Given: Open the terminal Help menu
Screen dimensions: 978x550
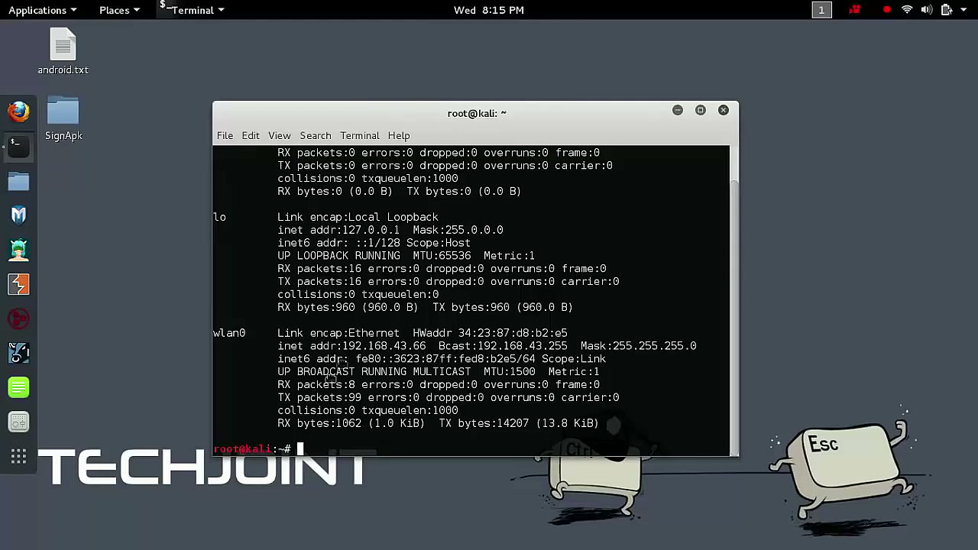Looking at the screenshot, I should pos(399,135).
